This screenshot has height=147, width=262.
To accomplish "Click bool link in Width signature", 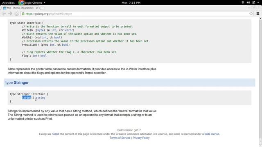I will click(57, 38).
